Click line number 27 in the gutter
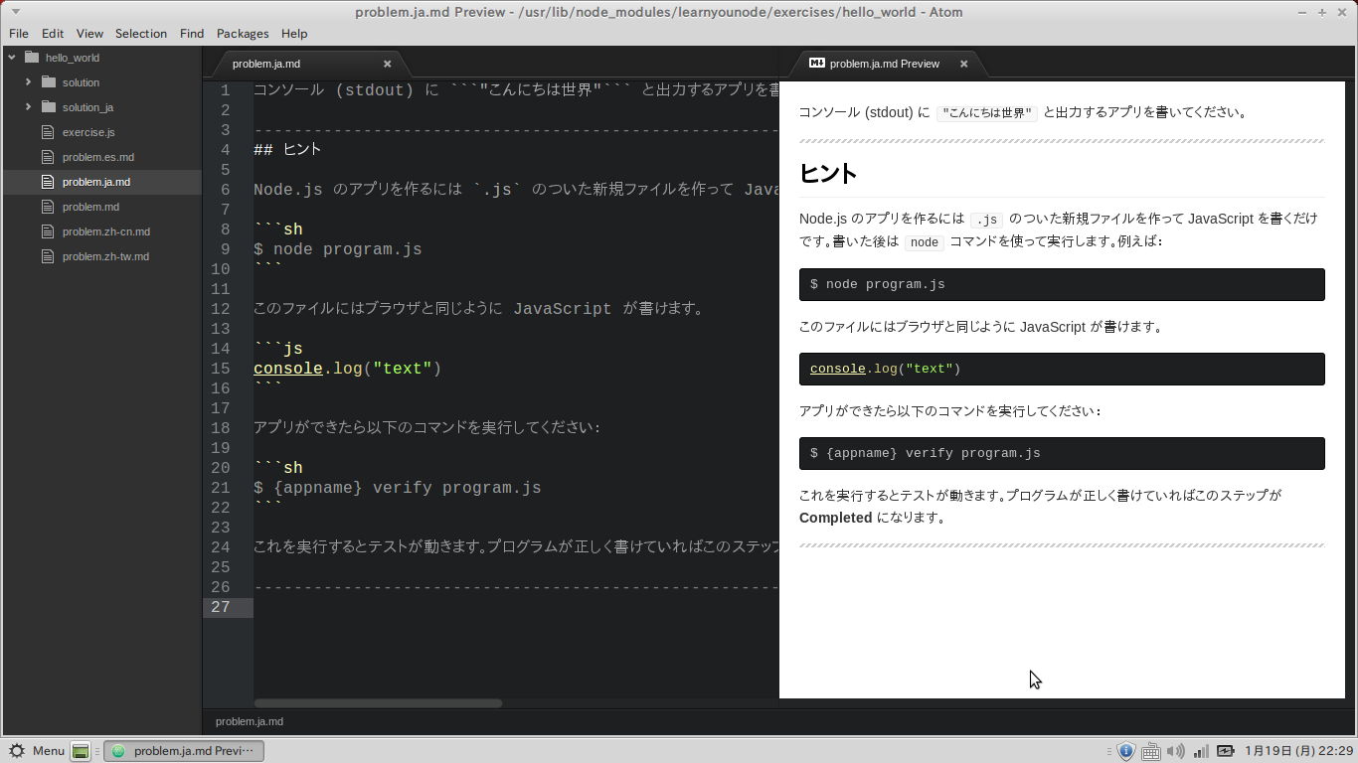1358x763 pixels. click(220, 607)
